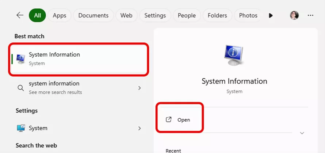325x153 pixels.
Task: Click the System Information app icon in results
Action: point(20,59)
